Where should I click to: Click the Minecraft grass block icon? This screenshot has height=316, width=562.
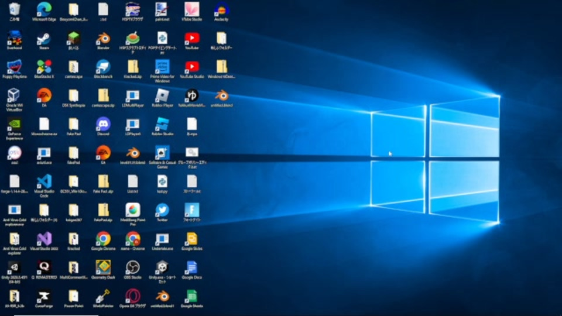(x=74, y=39)
